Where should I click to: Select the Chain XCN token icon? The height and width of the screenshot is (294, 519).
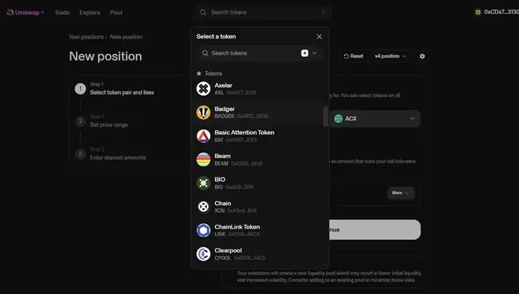click(203, 207)
